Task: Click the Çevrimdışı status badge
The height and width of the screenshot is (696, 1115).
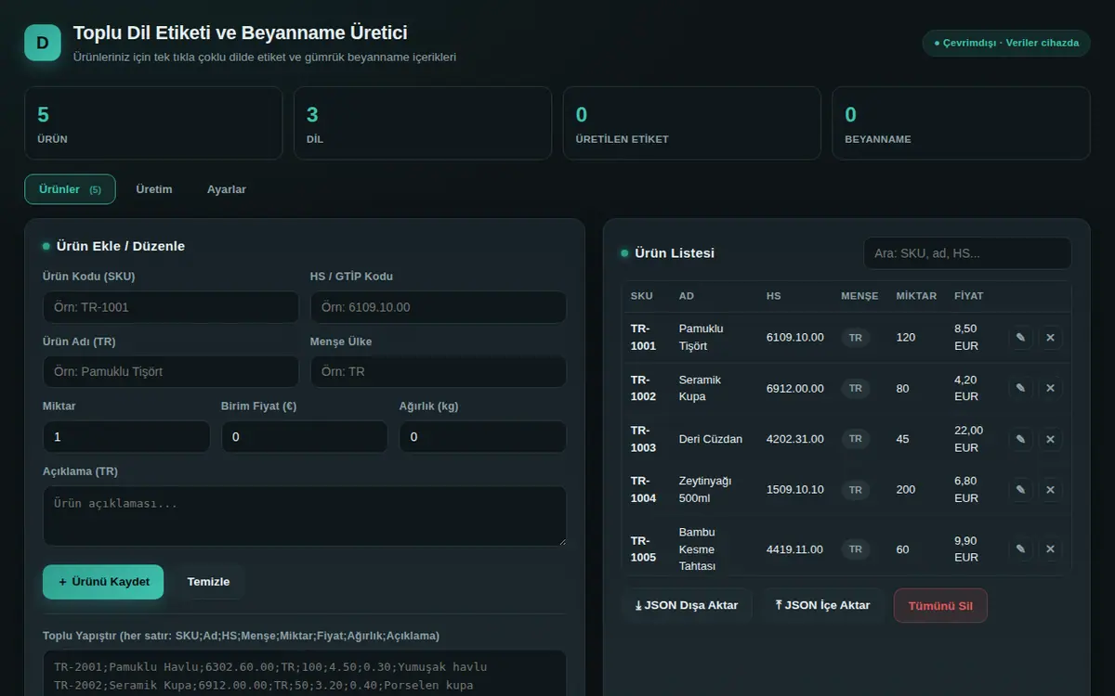Action: [x=1006, y=43]
